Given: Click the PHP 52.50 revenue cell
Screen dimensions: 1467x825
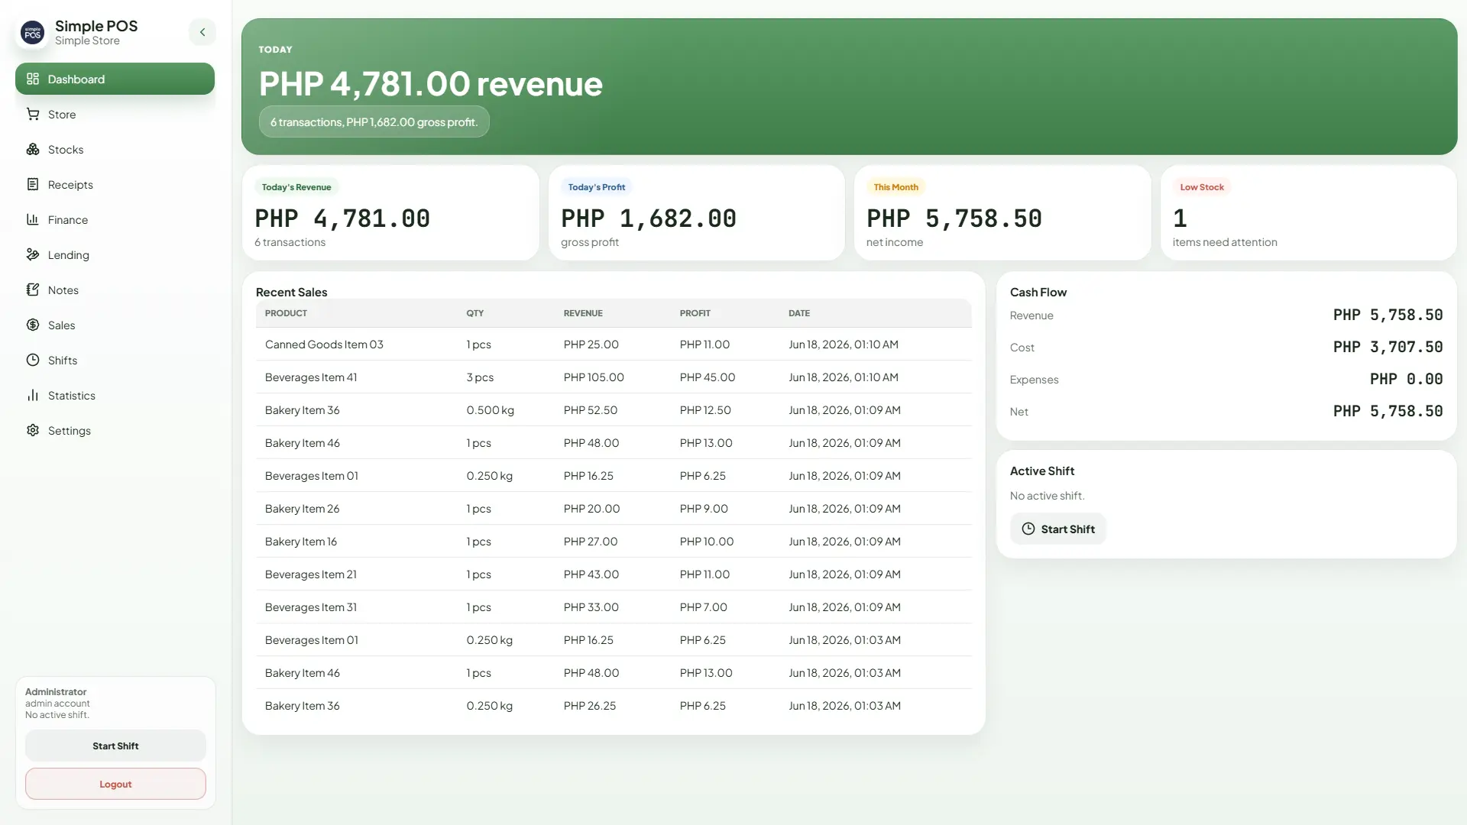Looking at the screenshot, I should click(591, 410).
